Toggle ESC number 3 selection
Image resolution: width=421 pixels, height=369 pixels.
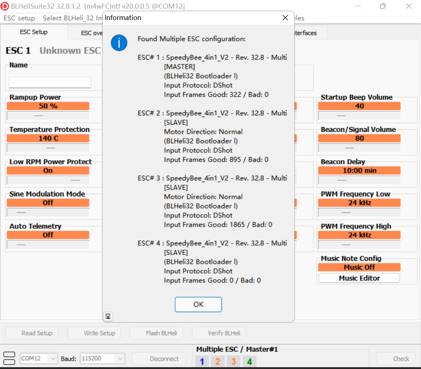[x=233, y=361]
